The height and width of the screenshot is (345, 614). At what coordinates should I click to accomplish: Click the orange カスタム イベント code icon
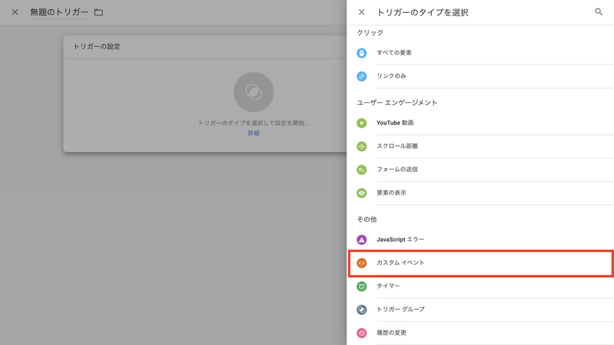click(x=362, y=263)
